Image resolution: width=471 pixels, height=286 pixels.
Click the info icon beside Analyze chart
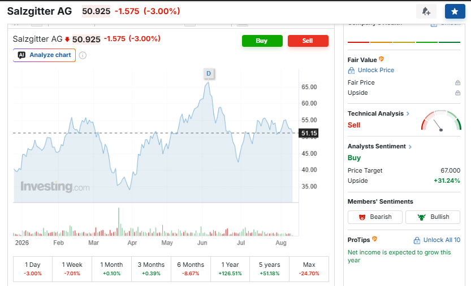coord(83,55)
